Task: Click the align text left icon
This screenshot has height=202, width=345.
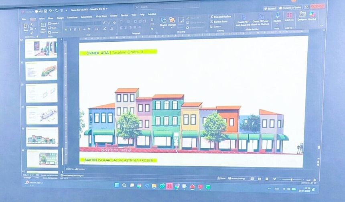Action: [121, 28]
